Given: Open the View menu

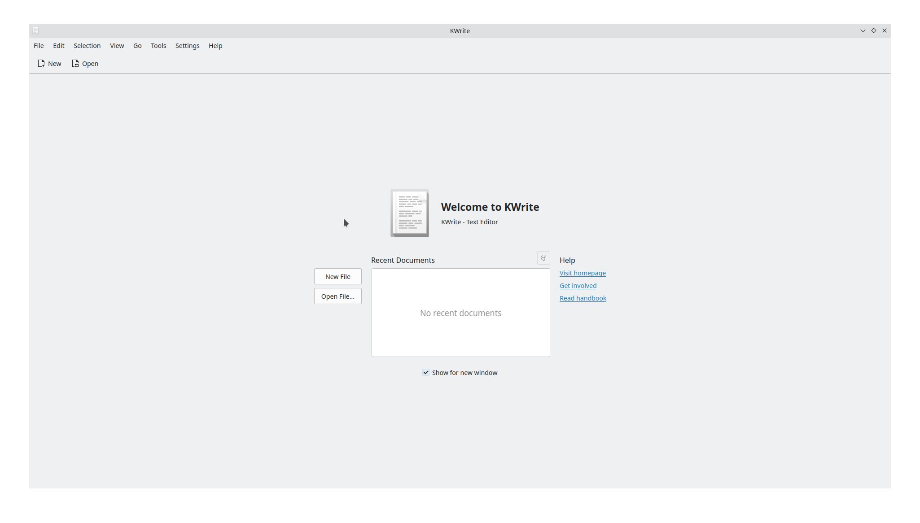Looking at the screenshot, I should [x=117, y=46].
